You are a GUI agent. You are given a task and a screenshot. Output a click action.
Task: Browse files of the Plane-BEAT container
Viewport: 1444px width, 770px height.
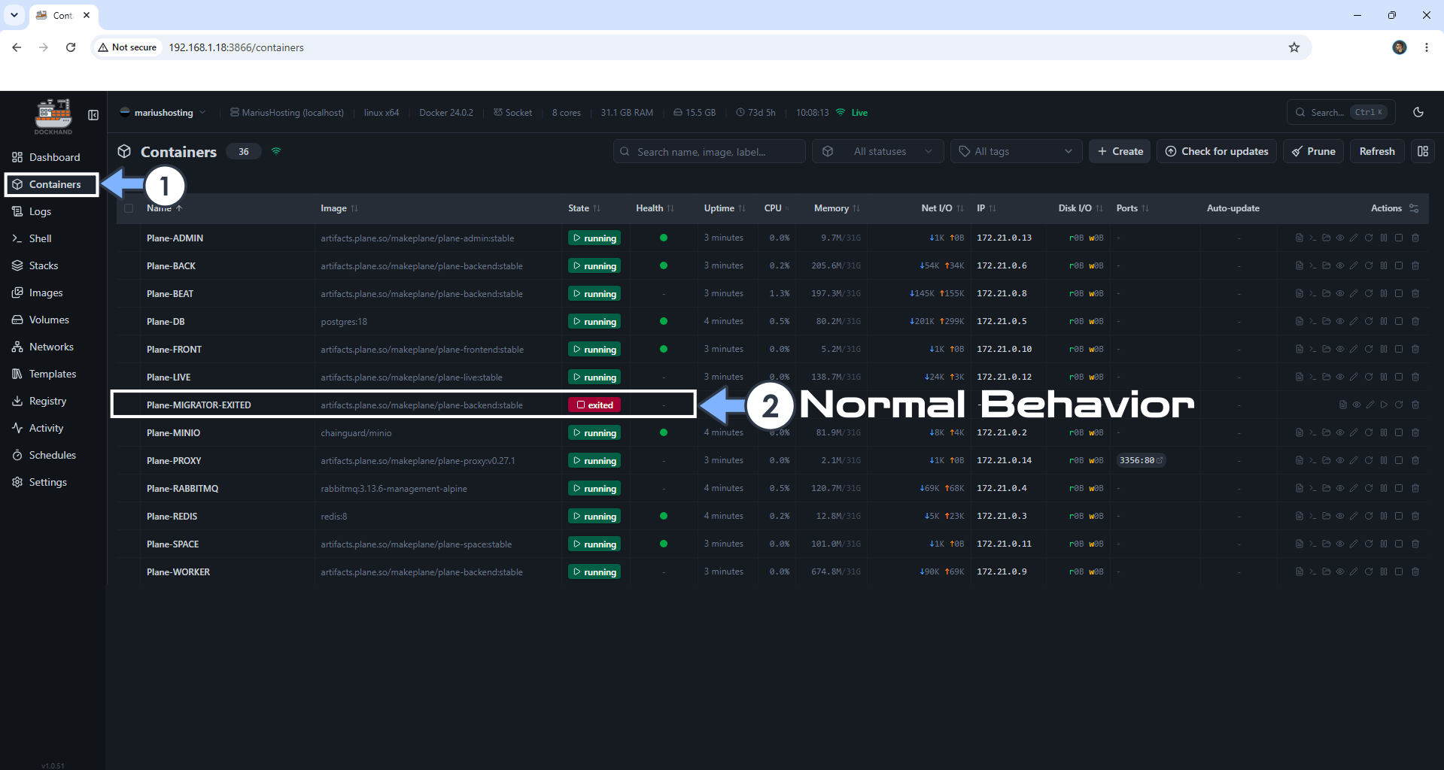1326,293
